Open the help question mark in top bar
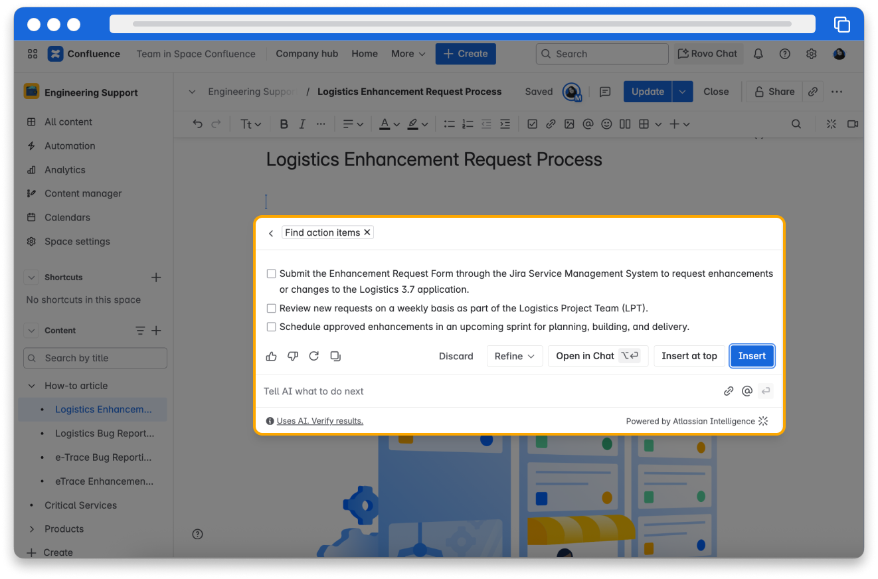 pyautogui.click(x=785, y=54)
